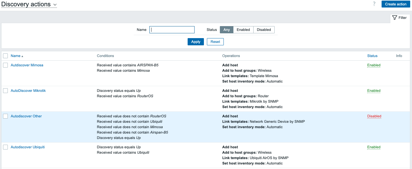Reset the filter settings

(215, 42)
